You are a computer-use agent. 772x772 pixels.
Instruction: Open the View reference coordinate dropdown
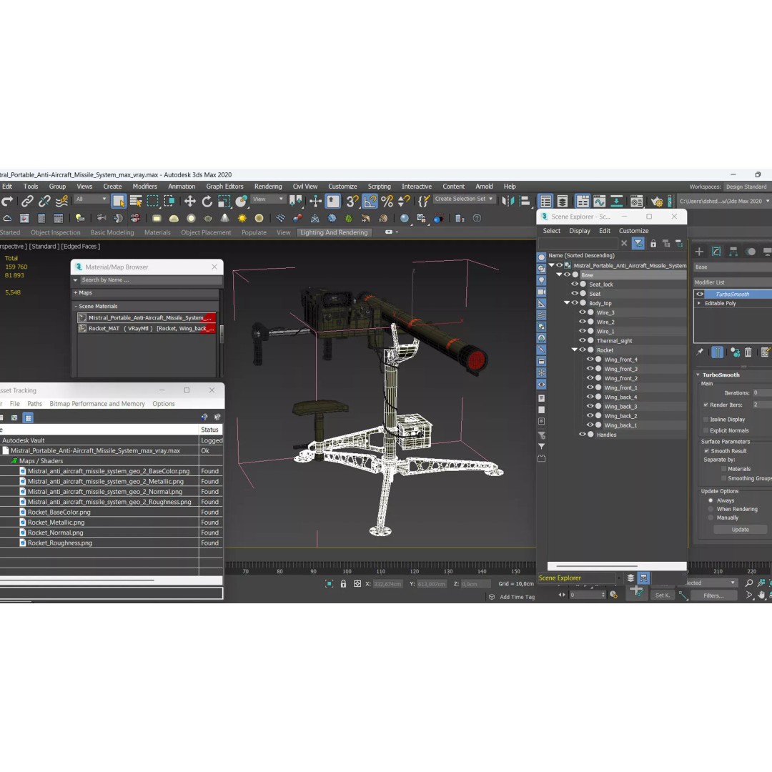click(x=268, y=199)
